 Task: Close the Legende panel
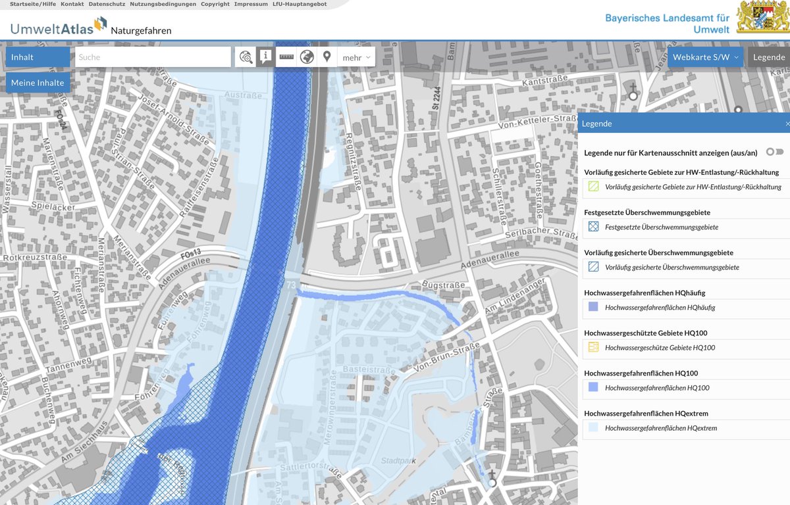click(787, 124)
